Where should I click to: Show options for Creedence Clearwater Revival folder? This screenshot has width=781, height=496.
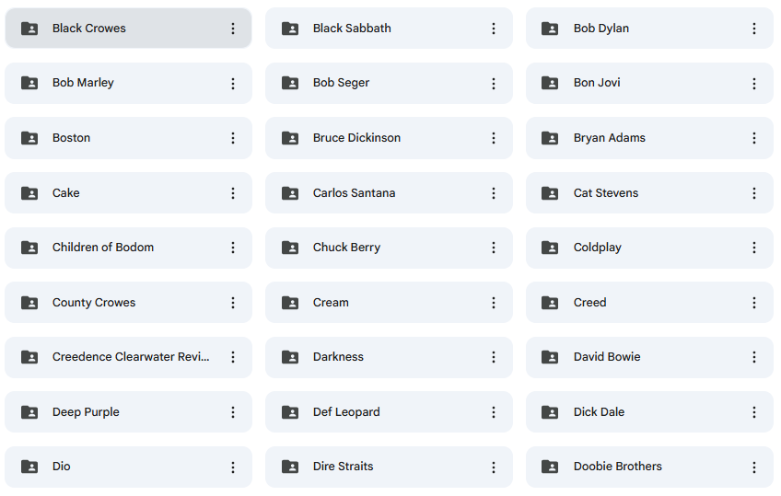(x=233, y=357)
